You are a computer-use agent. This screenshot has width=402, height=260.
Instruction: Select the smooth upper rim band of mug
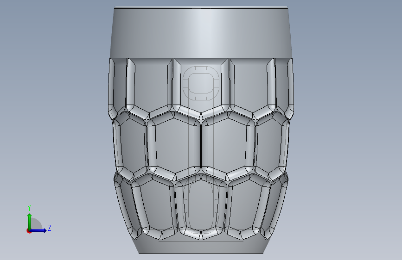pyautogui.click(x=201, y=33)
